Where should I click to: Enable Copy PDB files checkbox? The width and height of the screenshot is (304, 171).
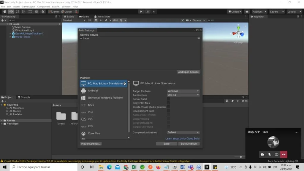click(168, 103)
